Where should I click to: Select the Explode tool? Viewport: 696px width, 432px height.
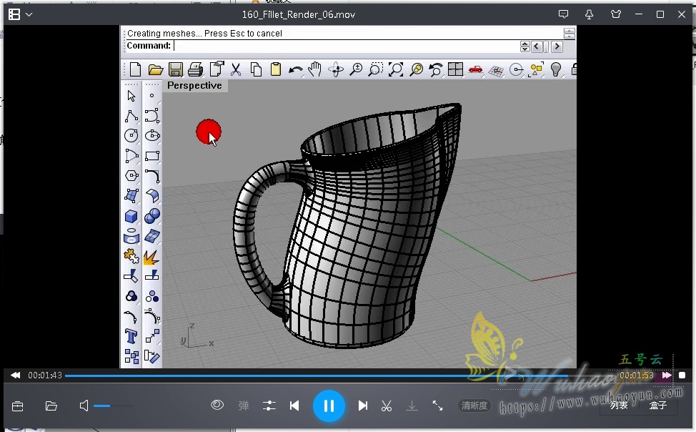pyautogui.click(x=151, y=257)
